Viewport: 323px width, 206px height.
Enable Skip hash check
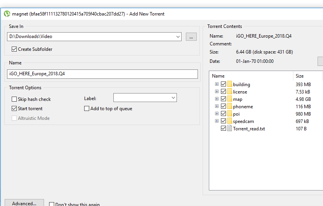(x=14, y=99)
